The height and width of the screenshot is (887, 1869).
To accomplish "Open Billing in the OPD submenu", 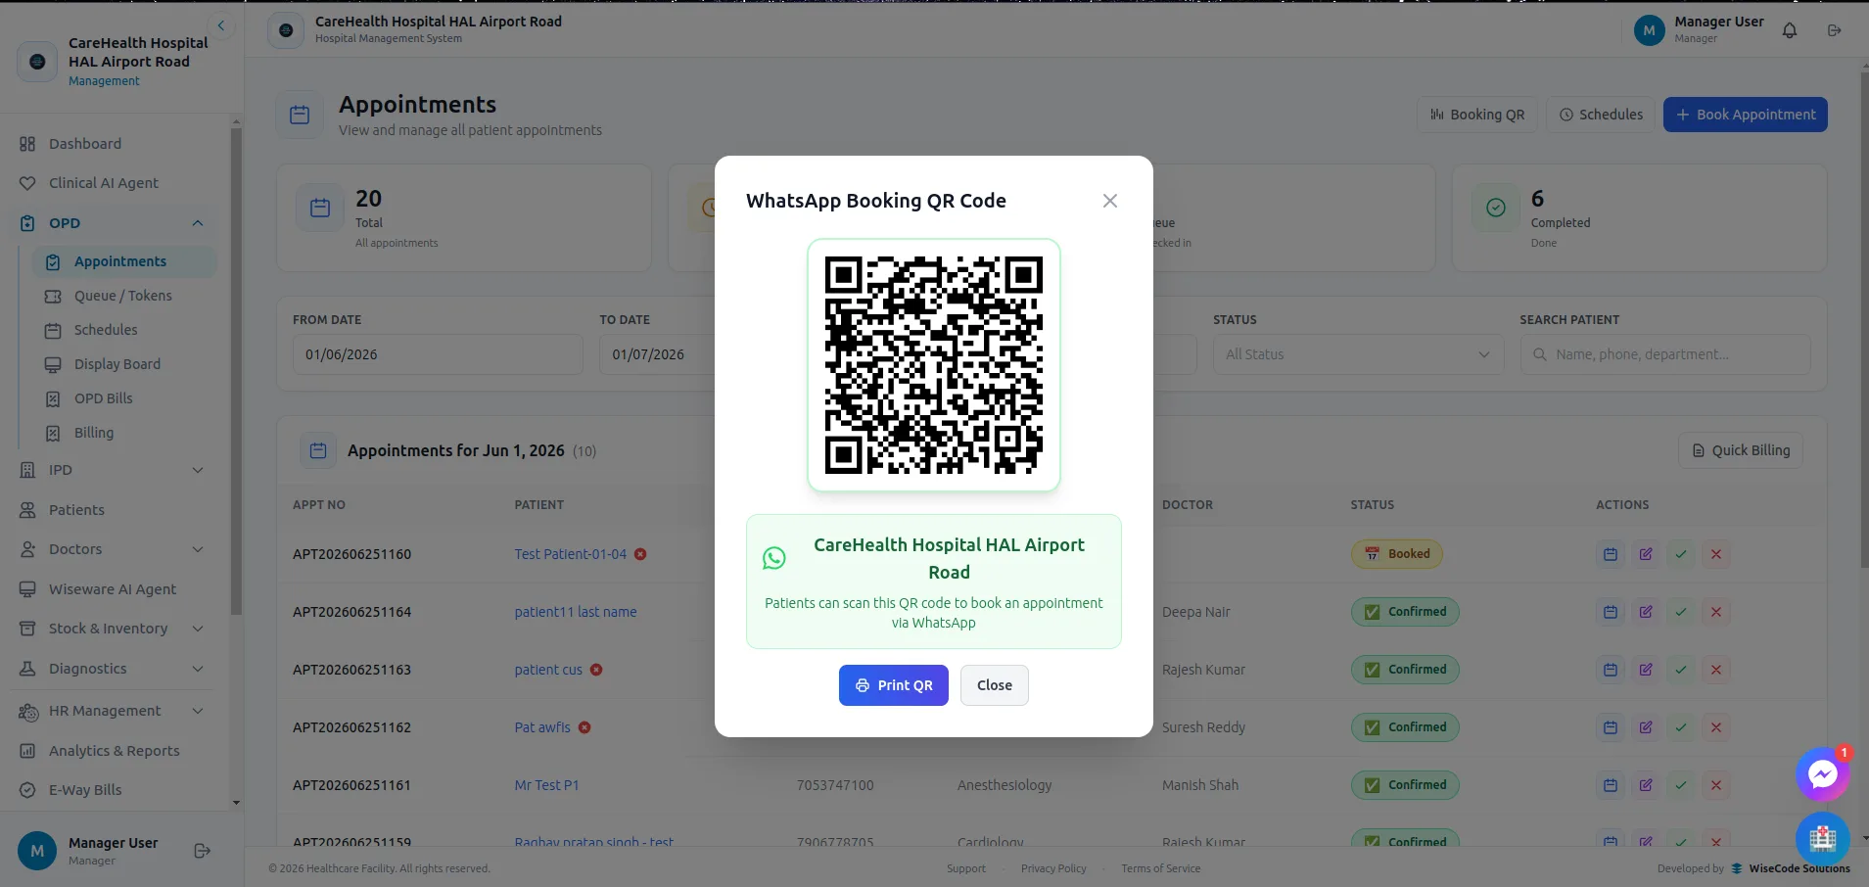I will [124, 433].
